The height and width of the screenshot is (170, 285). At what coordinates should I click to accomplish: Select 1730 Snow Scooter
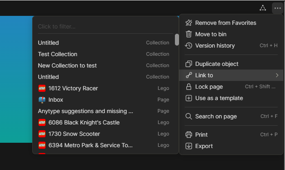point(104,134)
